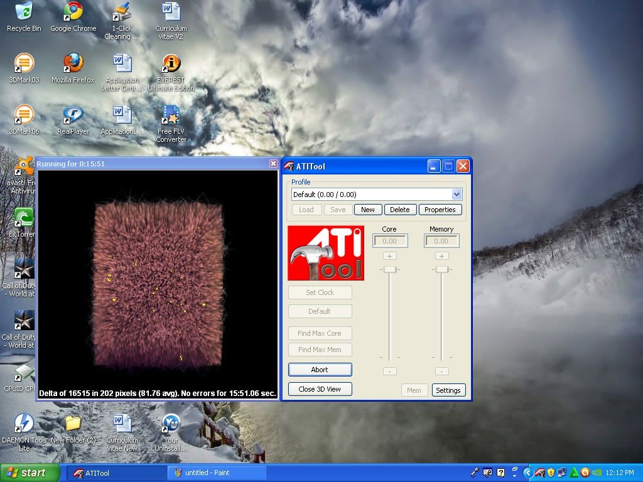Open the New Folder (2) folder

point(73,429)
